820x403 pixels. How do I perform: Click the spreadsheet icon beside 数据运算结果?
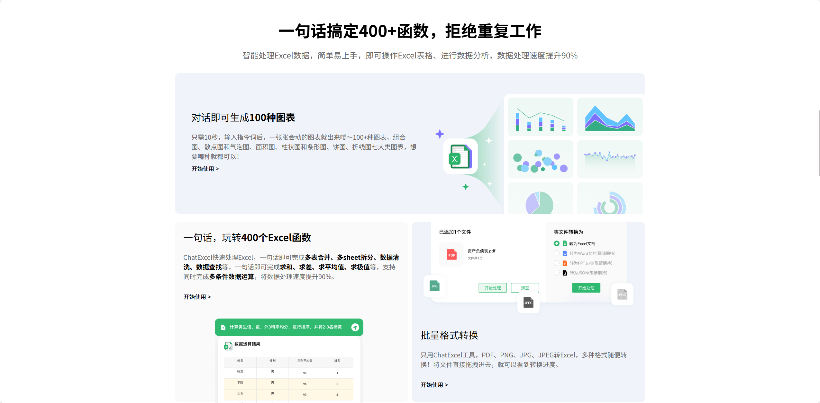[228, 346]
